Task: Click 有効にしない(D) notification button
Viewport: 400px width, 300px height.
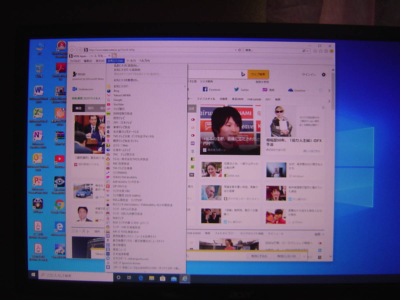Action: point(286,256)
